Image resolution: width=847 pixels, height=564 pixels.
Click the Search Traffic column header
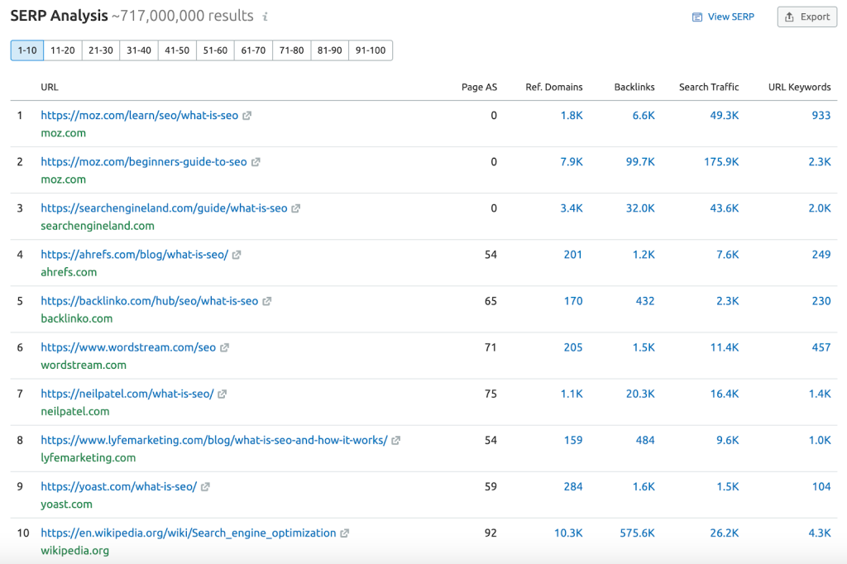(x=709, y=87)
